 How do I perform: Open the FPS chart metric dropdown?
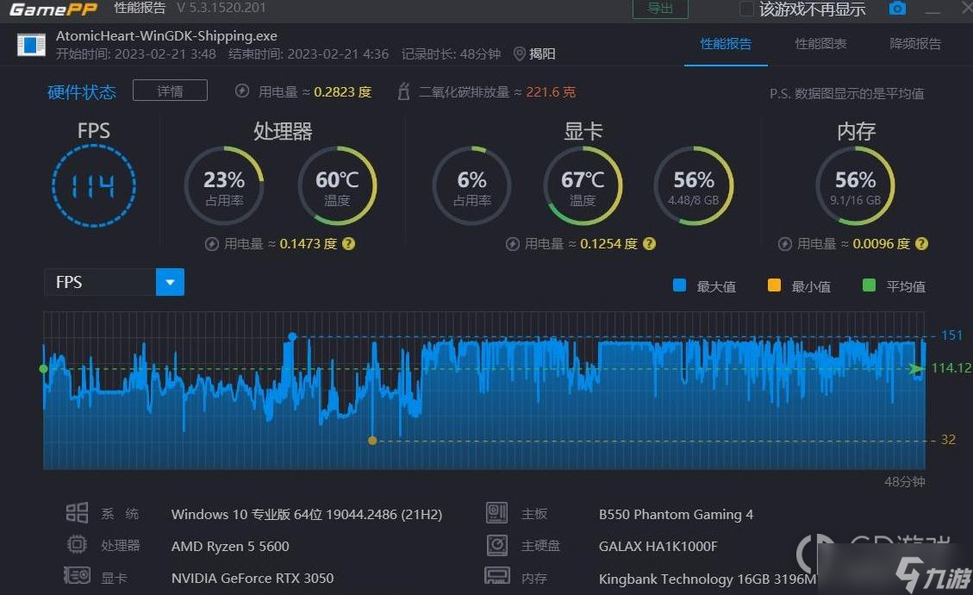[x=170, y=282]
